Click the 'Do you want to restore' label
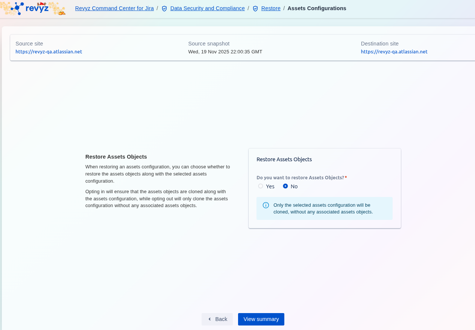Image resolution: width=475 pixels, height=330 pixels. tap(300, 178)
